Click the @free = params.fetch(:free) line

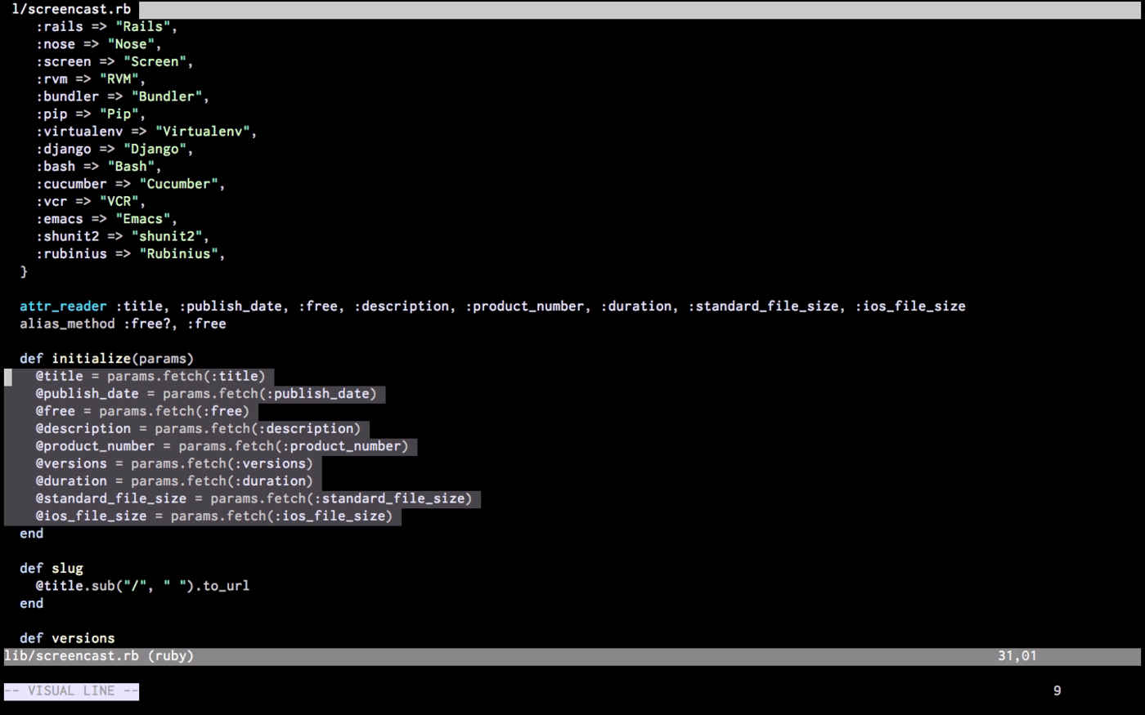(142, 411)
